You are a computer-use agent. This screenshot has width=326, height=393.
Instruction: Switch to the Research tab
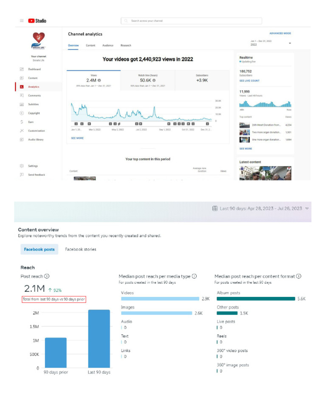point(126,46)
